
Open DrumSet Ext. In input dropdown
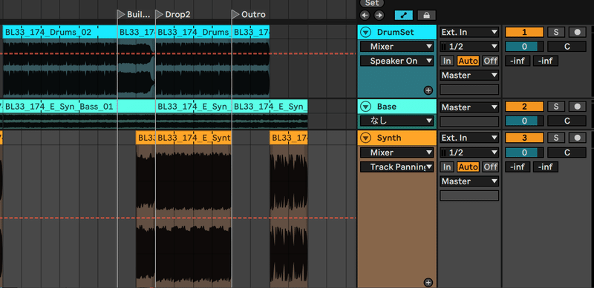coord(469,32)
